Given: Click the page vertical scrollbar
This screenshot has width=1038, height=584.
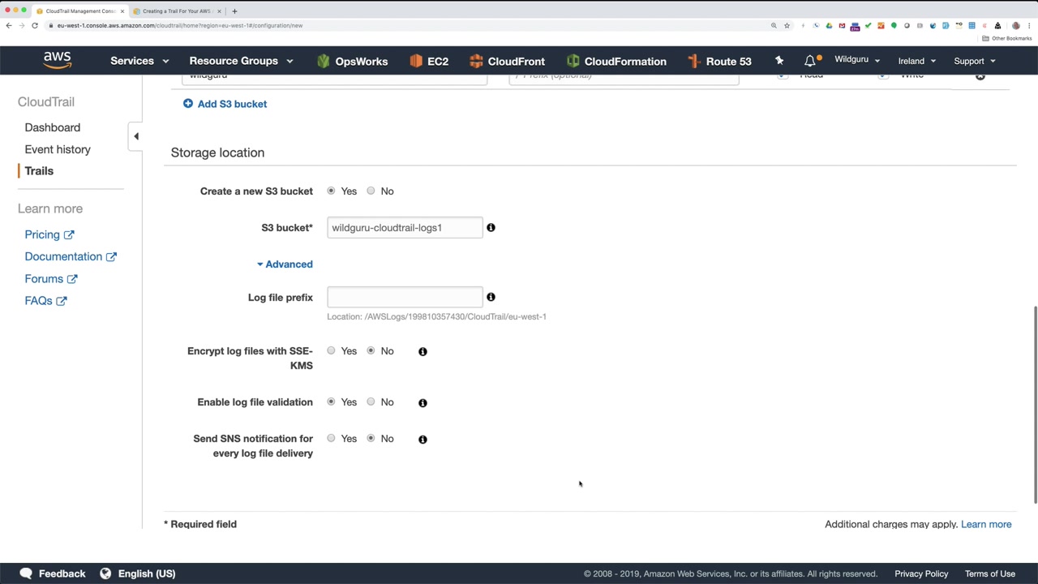Looking at the screenshot, I should tap(1035, 406).
